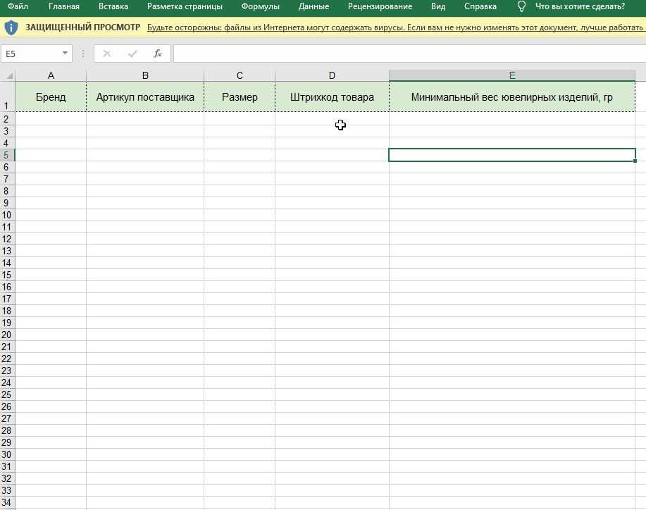The image size is (646, 510).
Task: Open the Вставка ribbon tab
Action: click(113, 7)
